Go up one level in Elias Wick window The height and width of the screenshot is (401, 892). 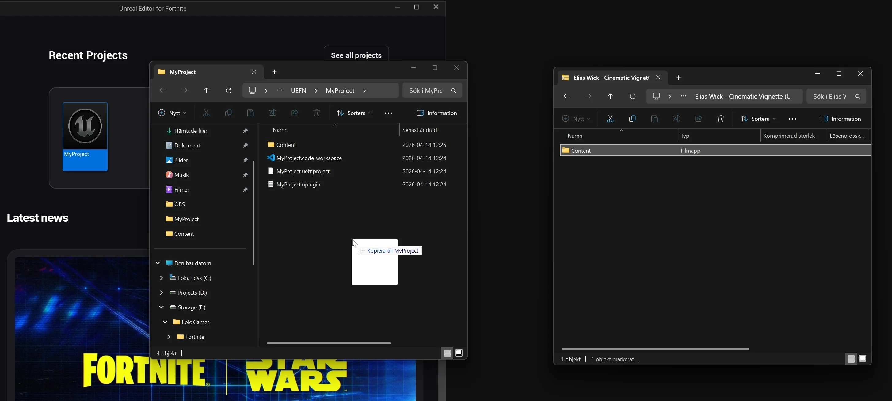[x=611, y=96]
